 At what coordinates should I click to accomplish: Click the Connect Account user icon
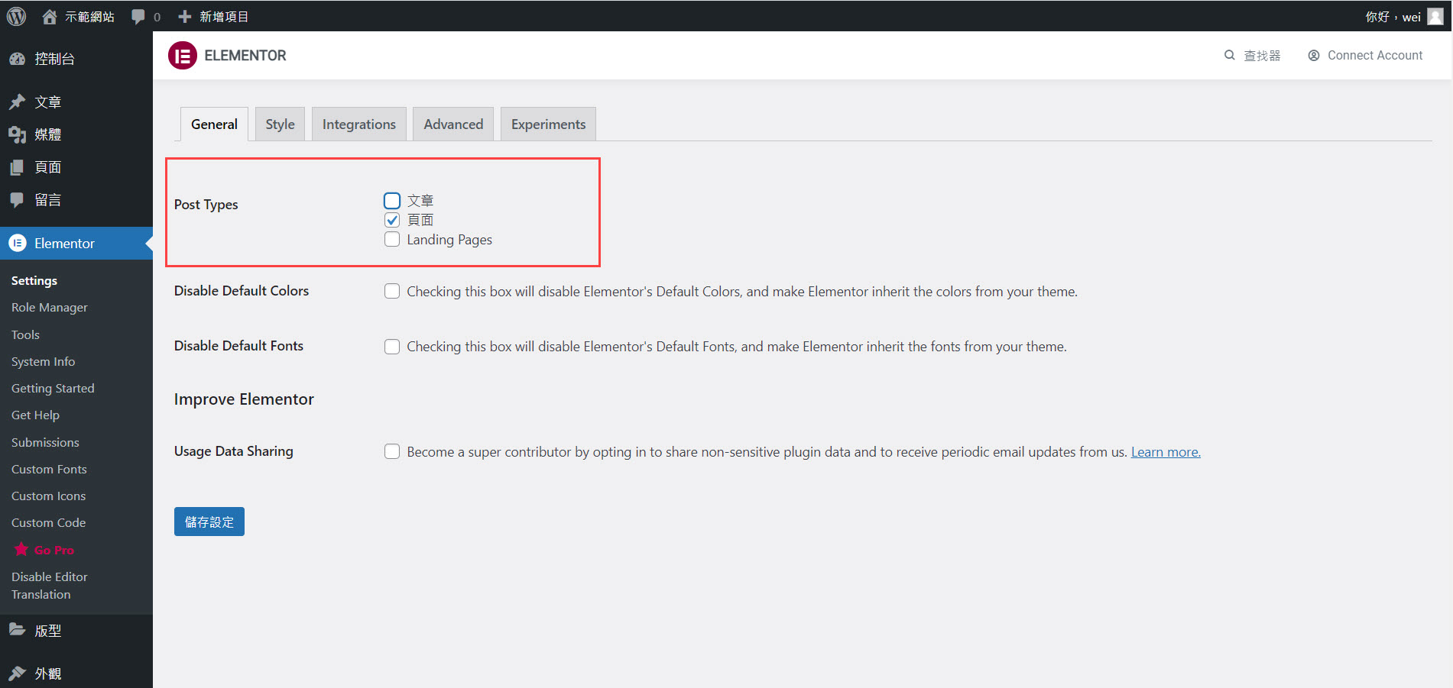click(1314, 55)
